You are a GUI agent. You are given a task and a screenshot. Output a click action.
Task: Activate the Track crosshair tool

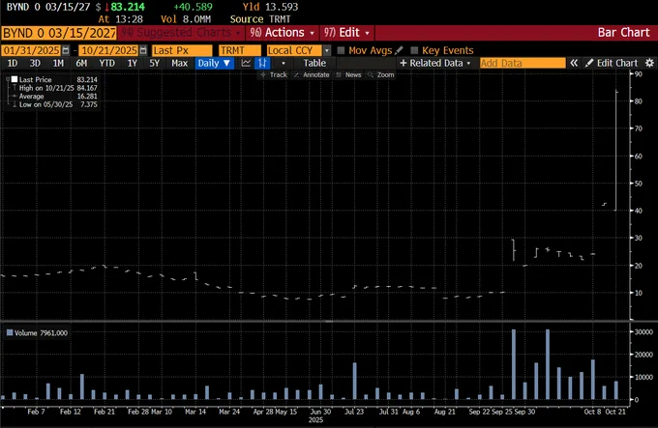point(274,74)
